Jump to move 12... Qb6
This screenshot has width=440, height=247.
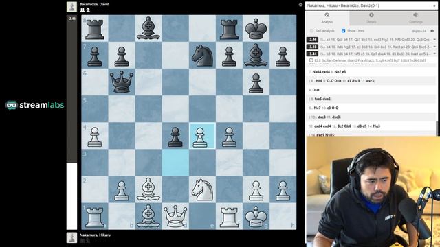click(x=349, y=126)
